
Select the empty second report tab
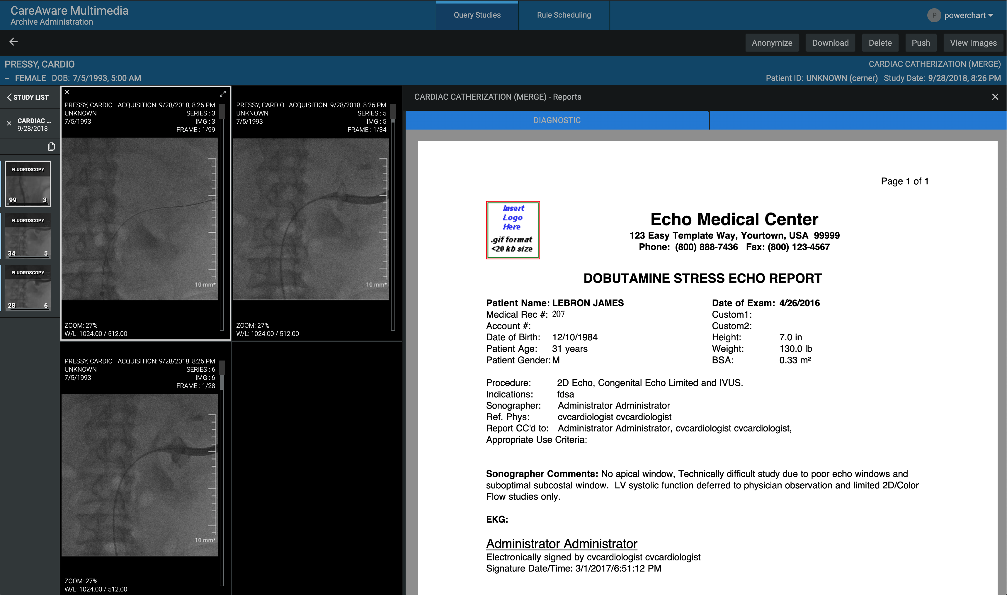coord(858,120)
